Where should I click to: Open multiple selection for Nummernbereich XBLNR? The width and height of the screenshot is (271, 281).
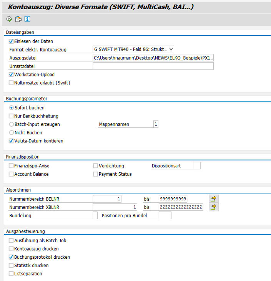pos(214,207)
